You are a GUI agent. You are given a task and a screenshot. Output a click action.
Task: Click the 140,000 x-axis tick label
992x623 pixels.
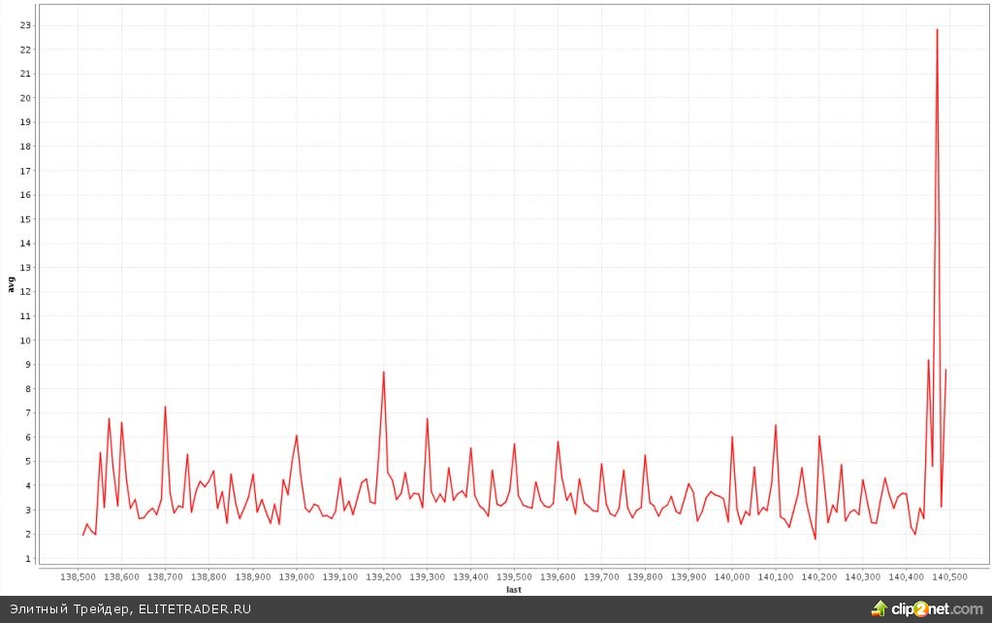coord(732,576)
